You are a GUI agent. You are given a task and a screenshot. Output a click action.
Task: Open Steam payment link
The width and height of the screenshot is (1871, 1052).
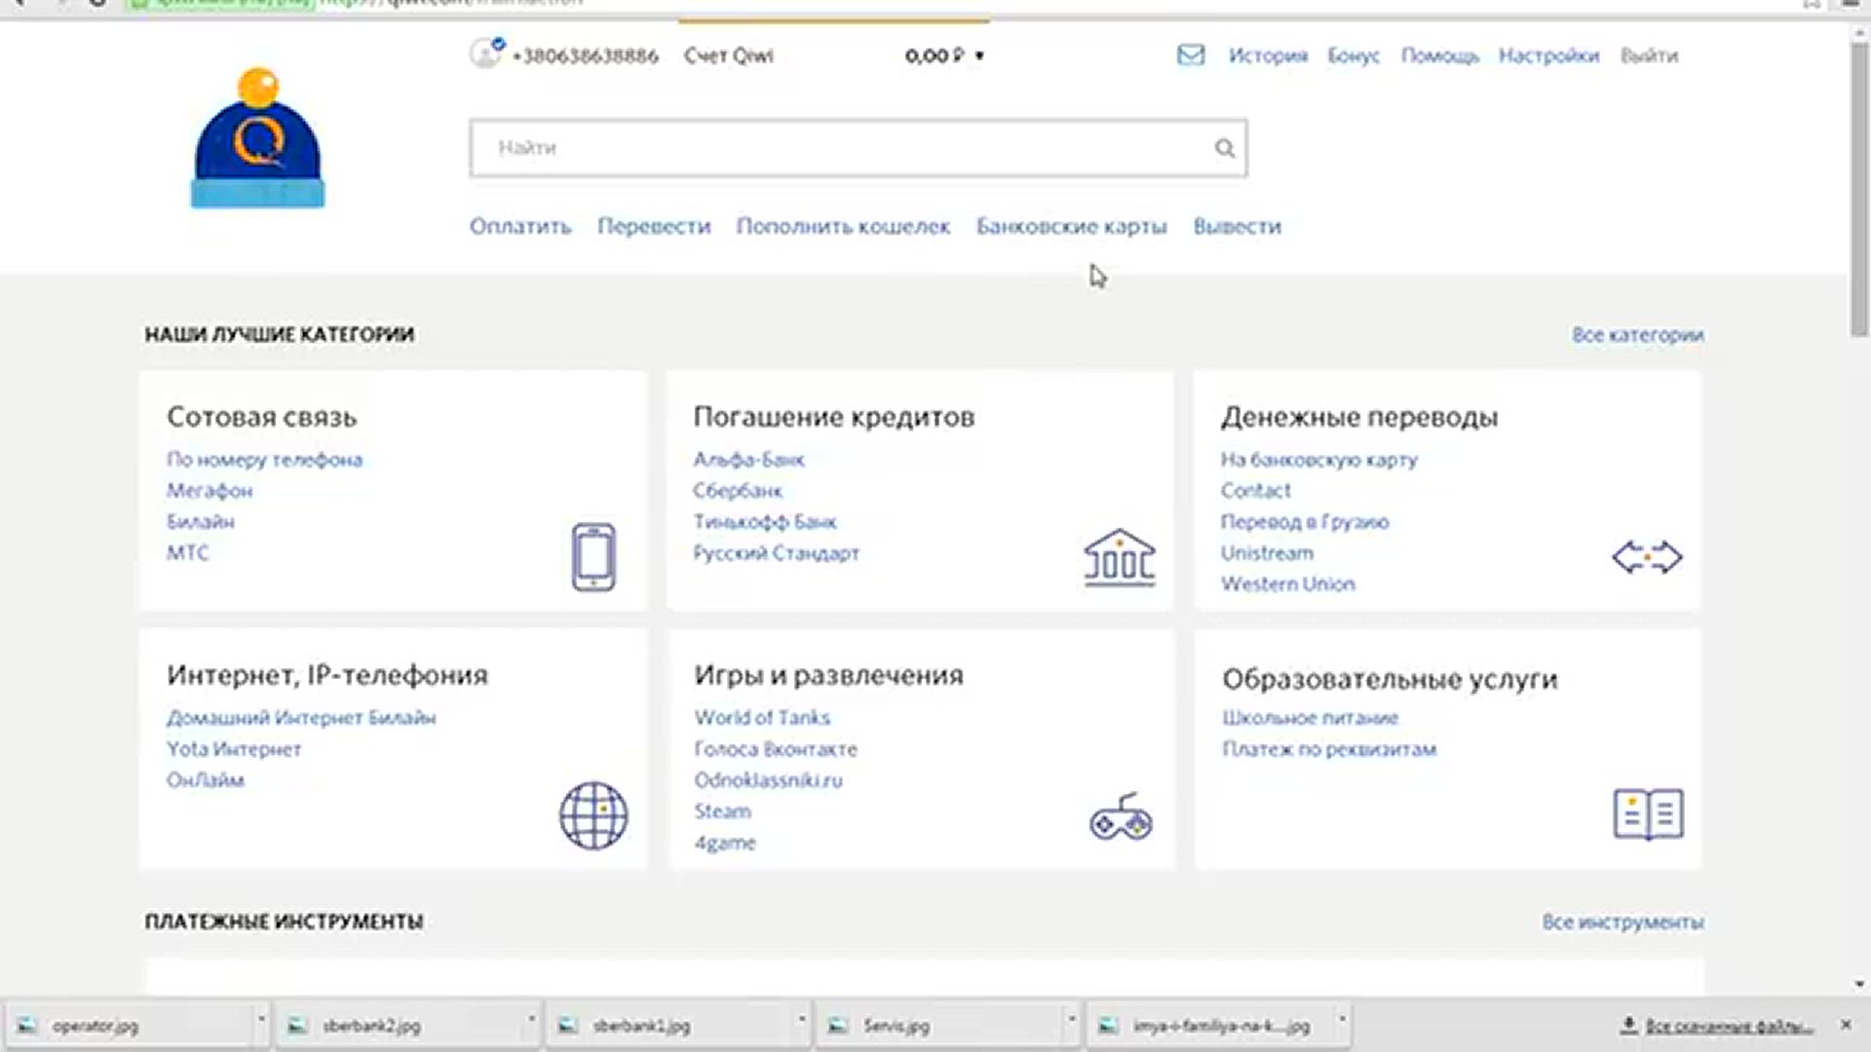[722, 811]
